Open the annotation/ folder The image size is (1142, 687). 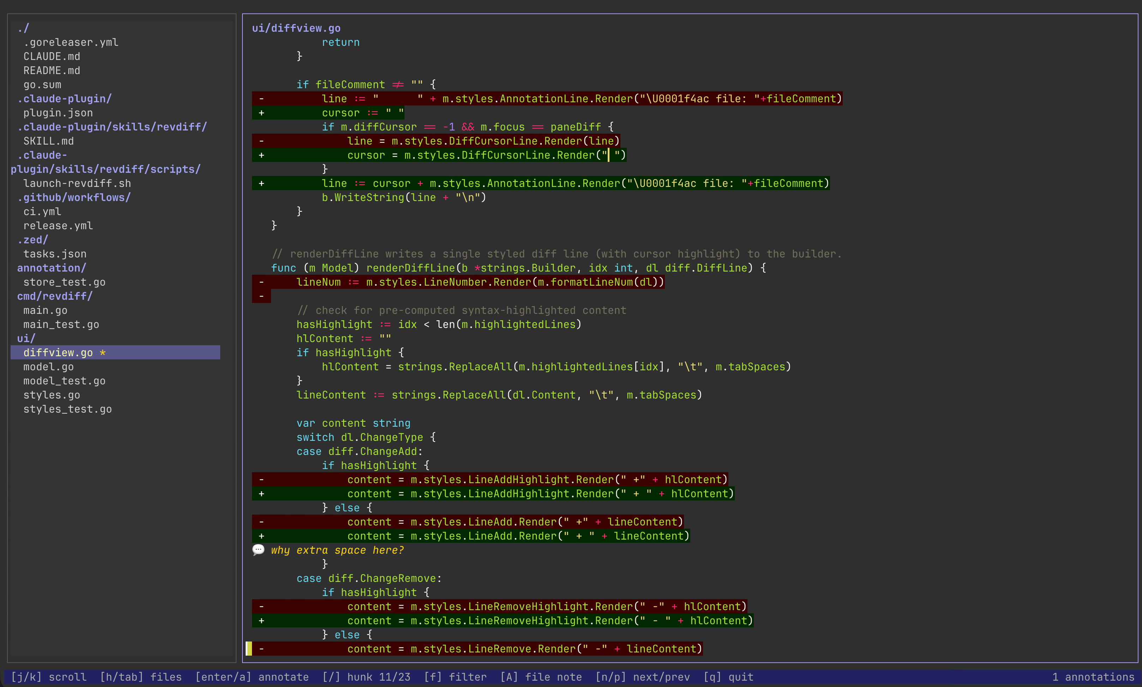[52, 268]
